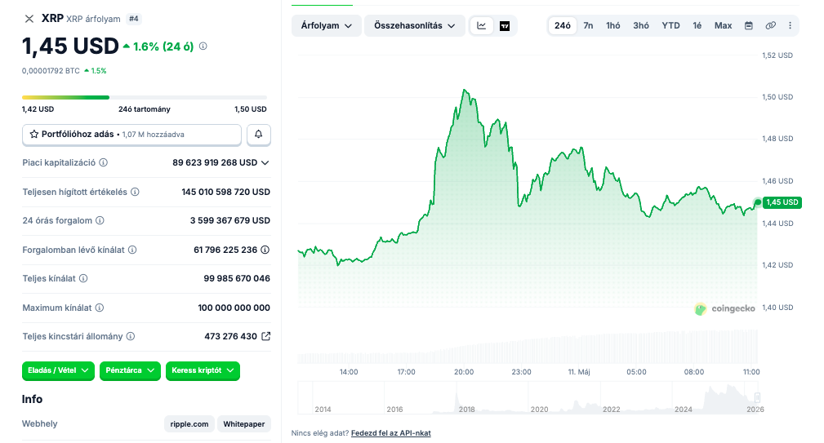Expand market cap chevron next to 89 623 919 268 USD
This screenshot has width=824, height=443.
click(265, 162)
